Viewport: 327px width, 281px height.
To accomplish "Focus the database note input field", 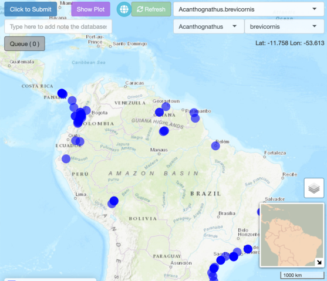I will [58, 26].
